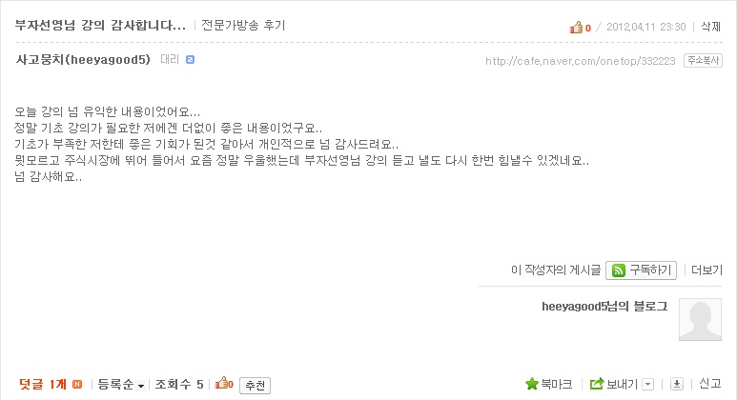737x400 pixels.
Task: Click the download arrow icon near 신고
Action: click(x=676, y=384)
